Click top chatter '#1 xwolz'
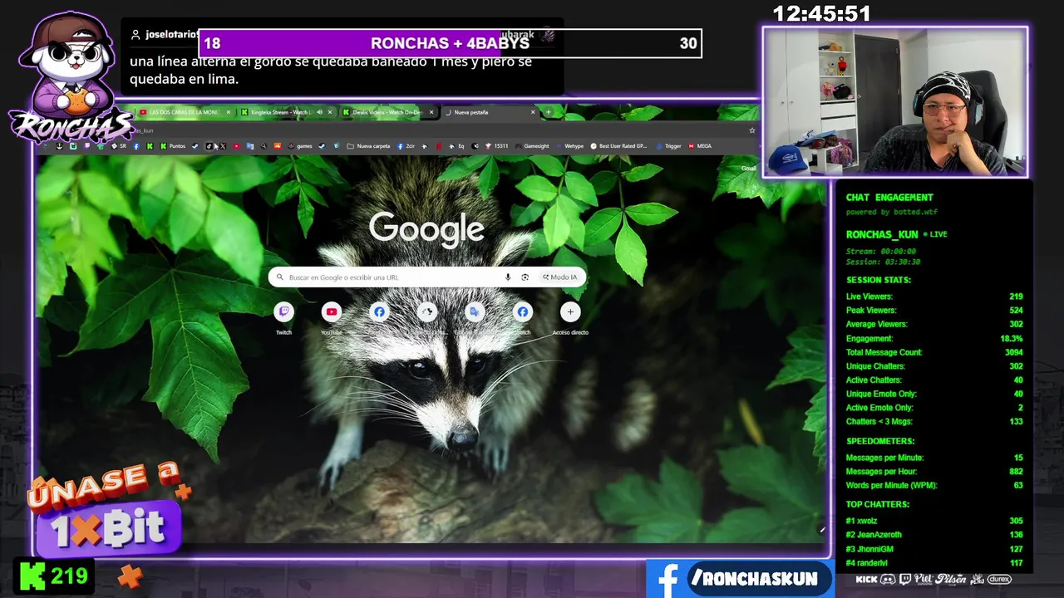 point(934,521)
